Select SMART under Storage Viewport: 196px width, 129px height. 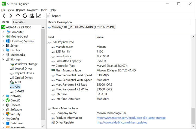(x=19, y=91)
